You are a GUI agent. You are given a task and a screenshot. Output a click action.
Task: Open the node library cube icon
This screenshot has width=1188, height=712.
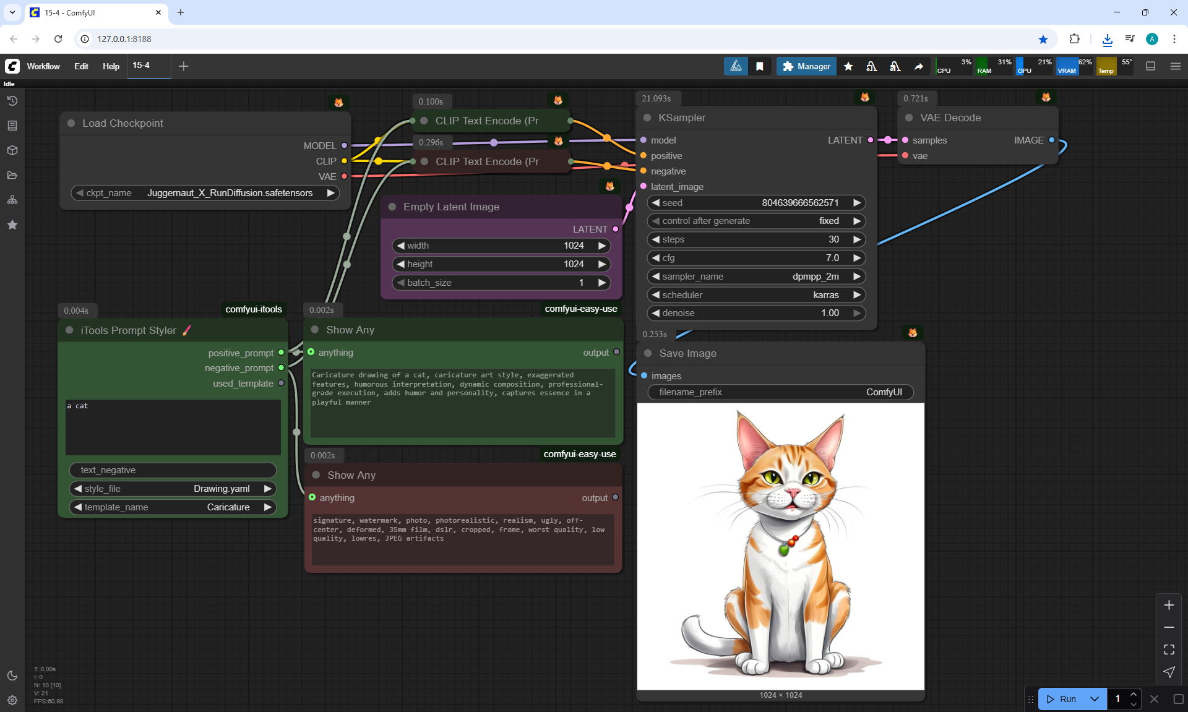coord(12,150)
